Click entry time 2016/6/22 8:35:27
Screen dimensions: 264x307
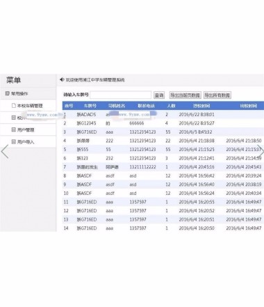(x=197, y=123)
